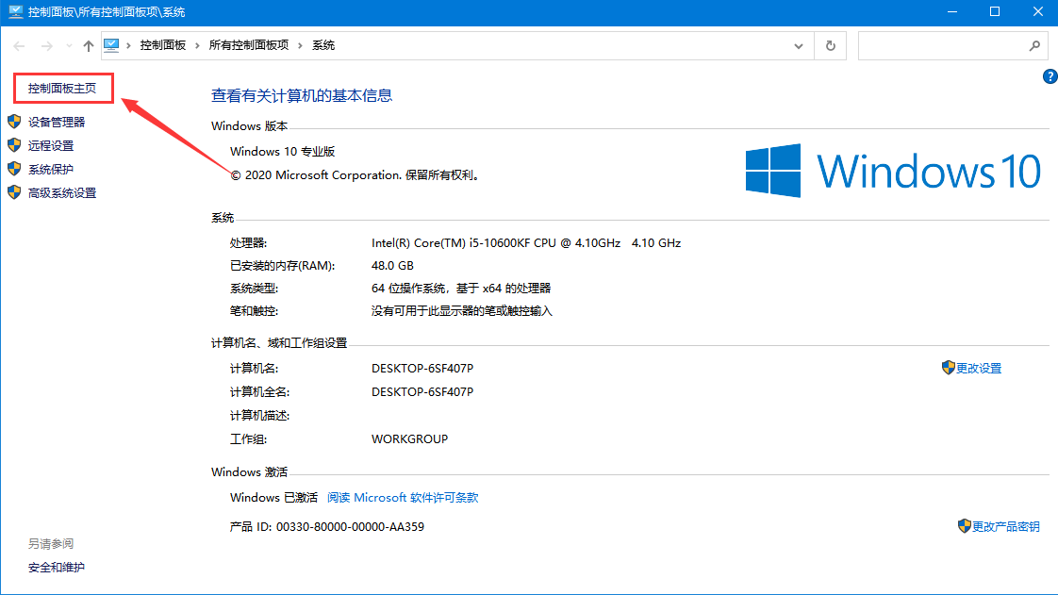Expand the address bar history dropdown
Image resolution: width=1058 pixels, height=595 pixels.
tap(799, 45)
